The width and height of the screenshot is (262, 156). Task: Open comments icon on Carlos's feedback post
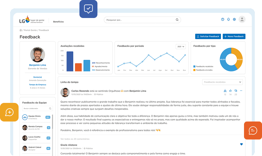click(236, 91)
